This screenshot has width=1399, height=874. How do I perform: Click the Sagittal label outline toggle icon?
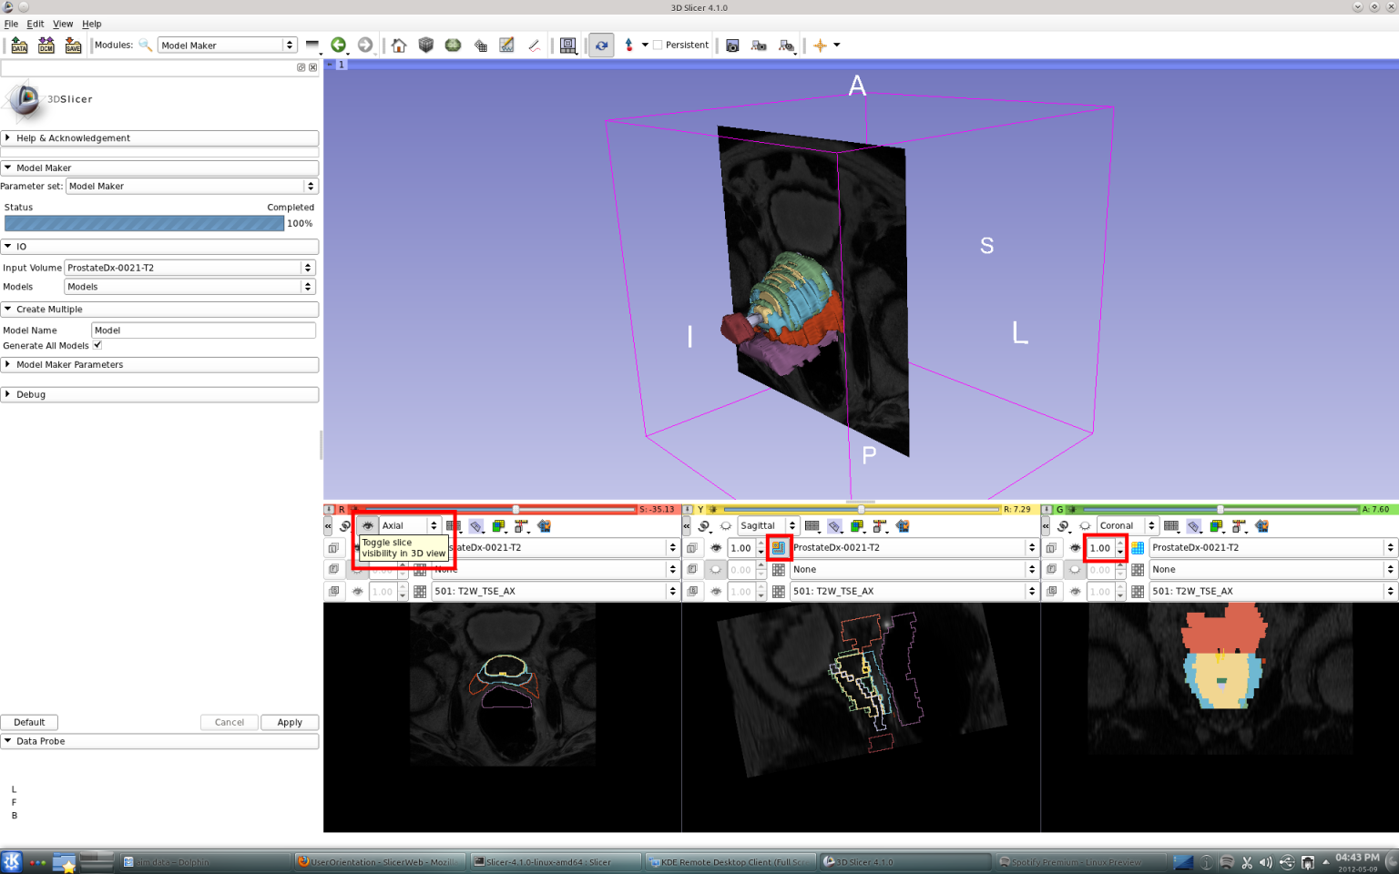coord(779,547)
